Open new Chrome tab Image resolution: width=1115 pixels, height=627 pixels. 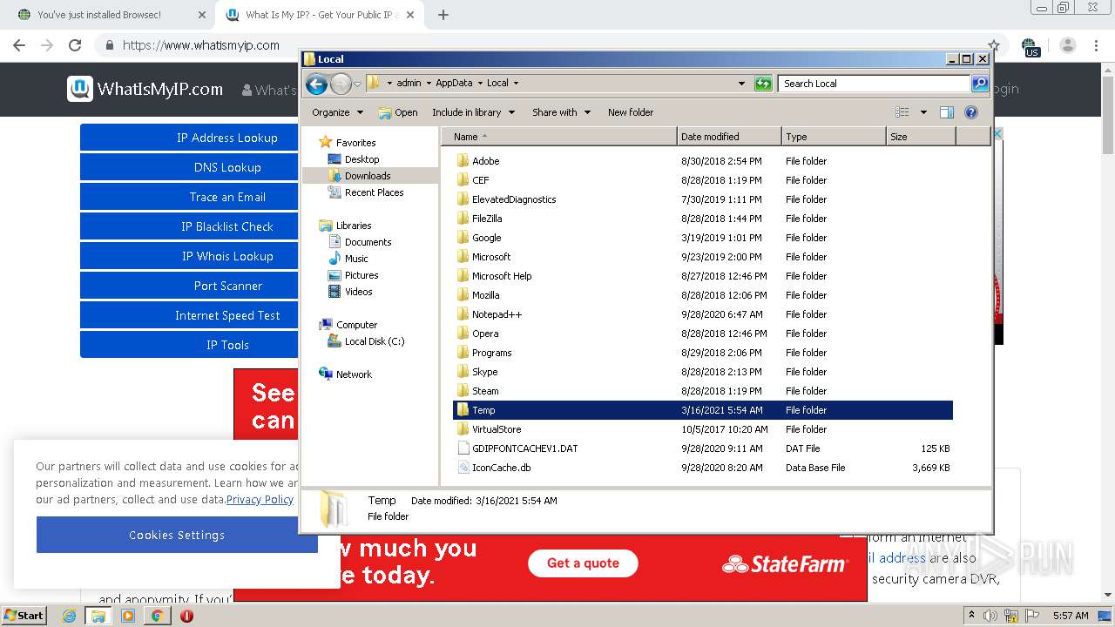[x=443, y=15]
